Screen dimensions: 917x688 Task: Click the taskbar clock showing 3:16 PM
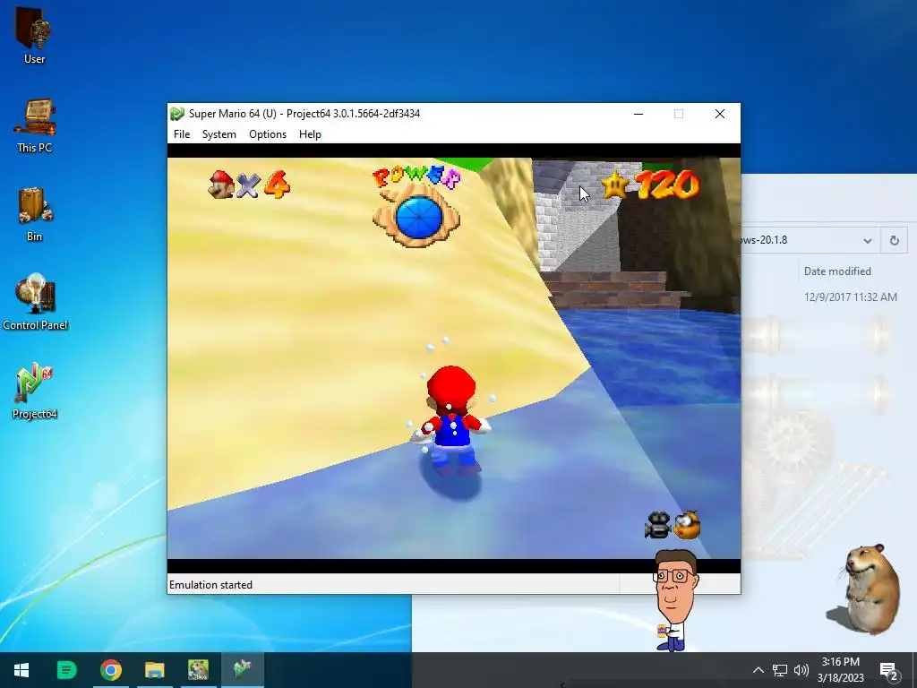[x=840, y=670]
